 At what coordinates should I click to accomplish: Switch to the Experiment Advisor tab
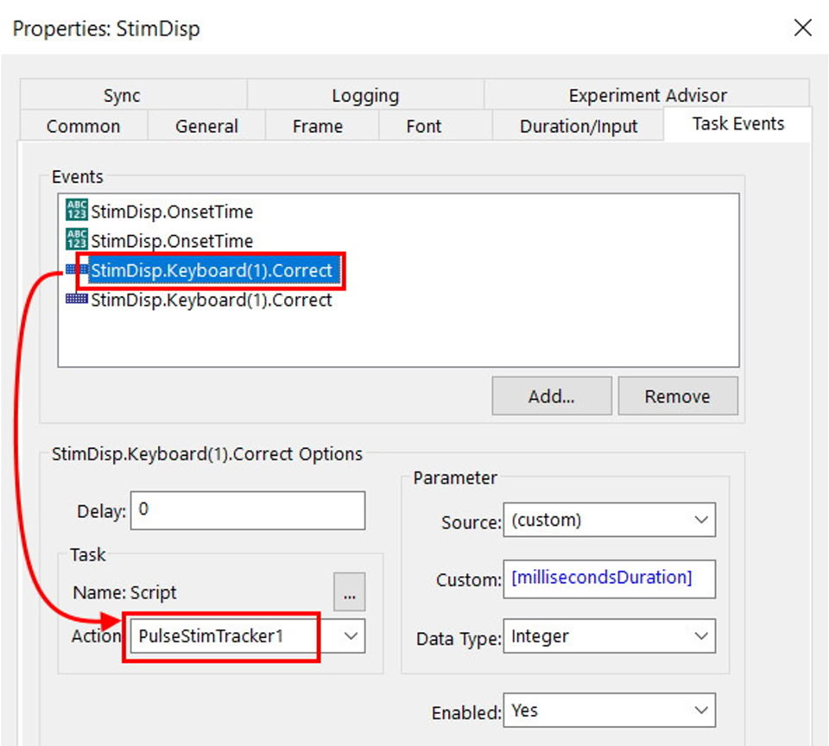(x=647, y=96)
